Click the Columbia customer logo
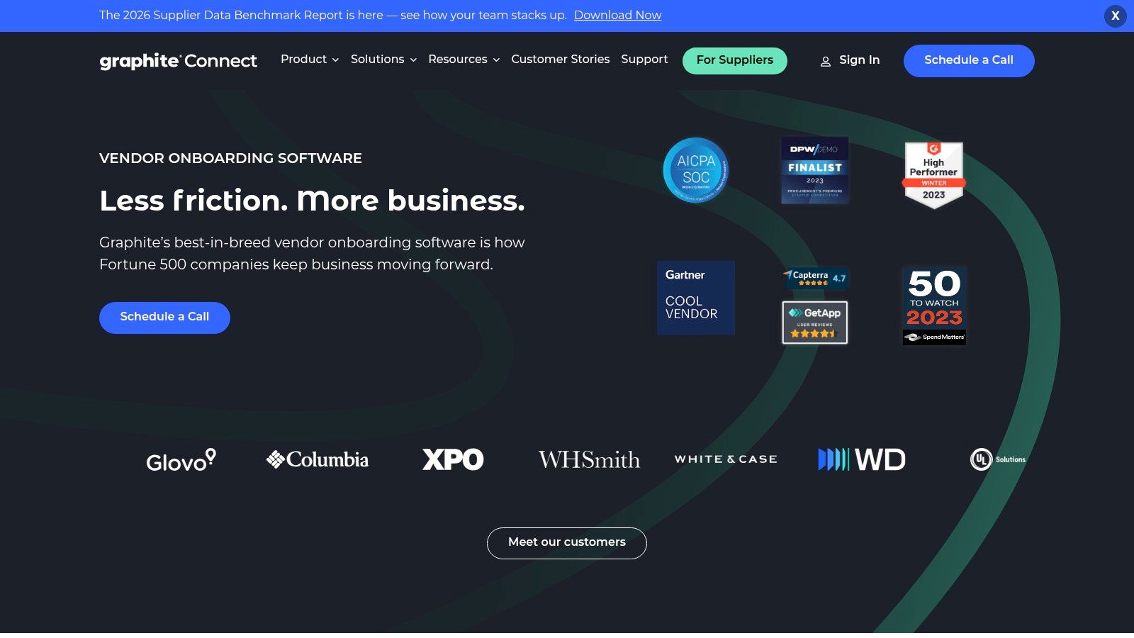Viewport: 1134px width, 638px height. pos(318,460)
